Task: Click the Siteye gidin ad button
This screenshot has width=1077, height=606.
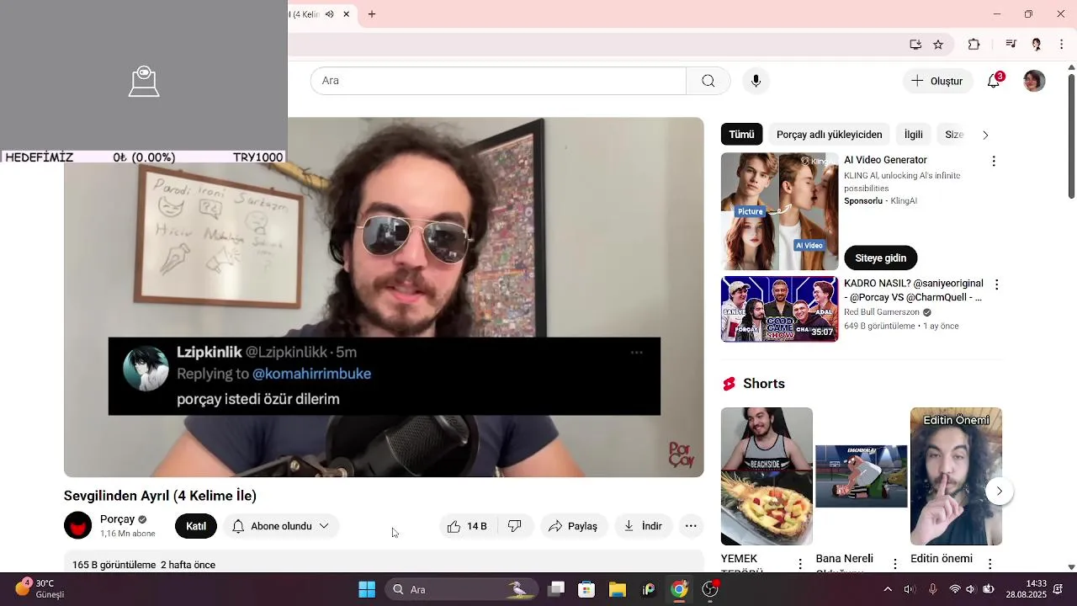Action: [880, 258]
